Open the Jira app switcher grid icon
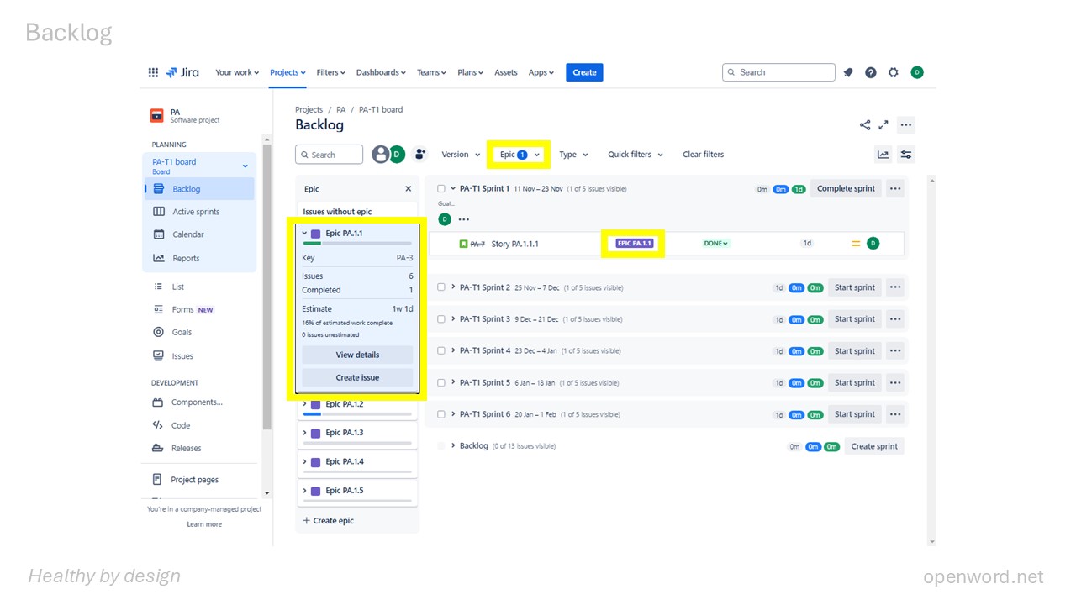The height and width of the screenshot is (605, 1076). [153, 72]
